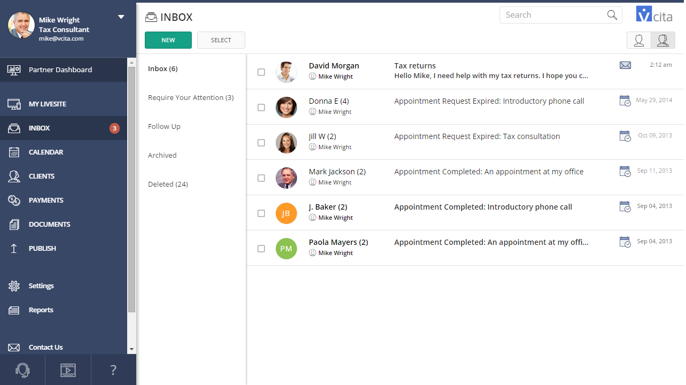Click into the Search field

click(x=553, y=15)
